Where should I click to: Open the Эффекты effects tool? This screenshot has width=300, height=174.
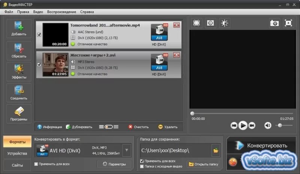pyautogui.click(x=19, y=71)
